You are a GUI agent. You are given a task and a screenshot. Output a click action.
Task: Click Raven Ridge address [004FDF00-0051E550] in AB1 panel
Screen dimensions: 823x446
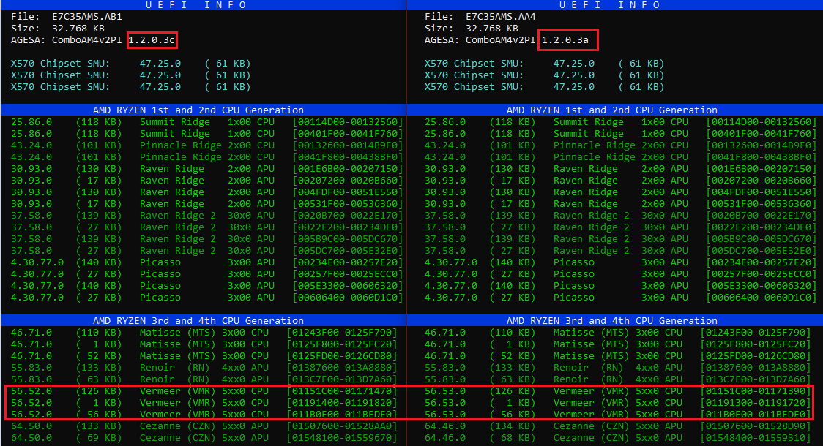(348, 192)
